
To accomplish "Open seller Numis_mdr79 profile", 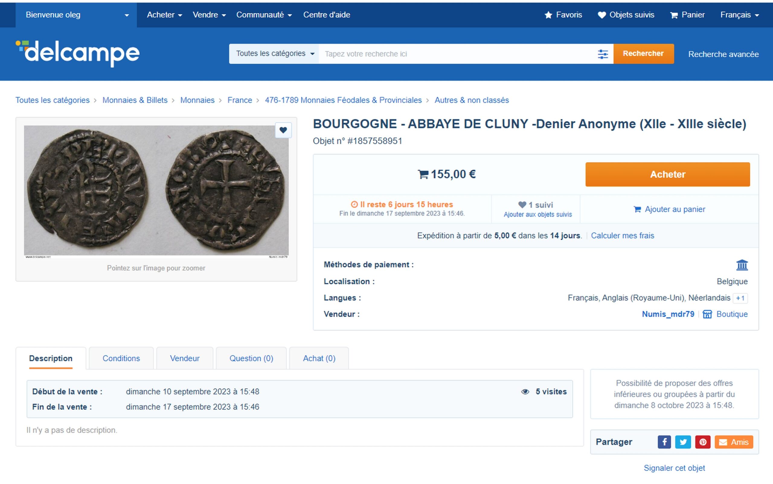I will pos(668,314).
